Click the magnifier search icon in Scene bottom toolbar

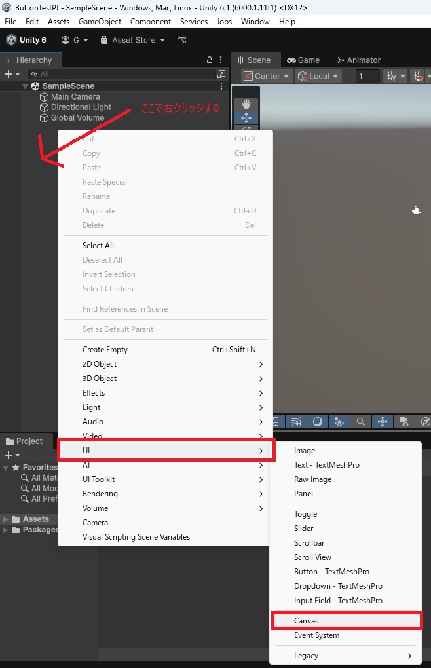tap(361, 422)
